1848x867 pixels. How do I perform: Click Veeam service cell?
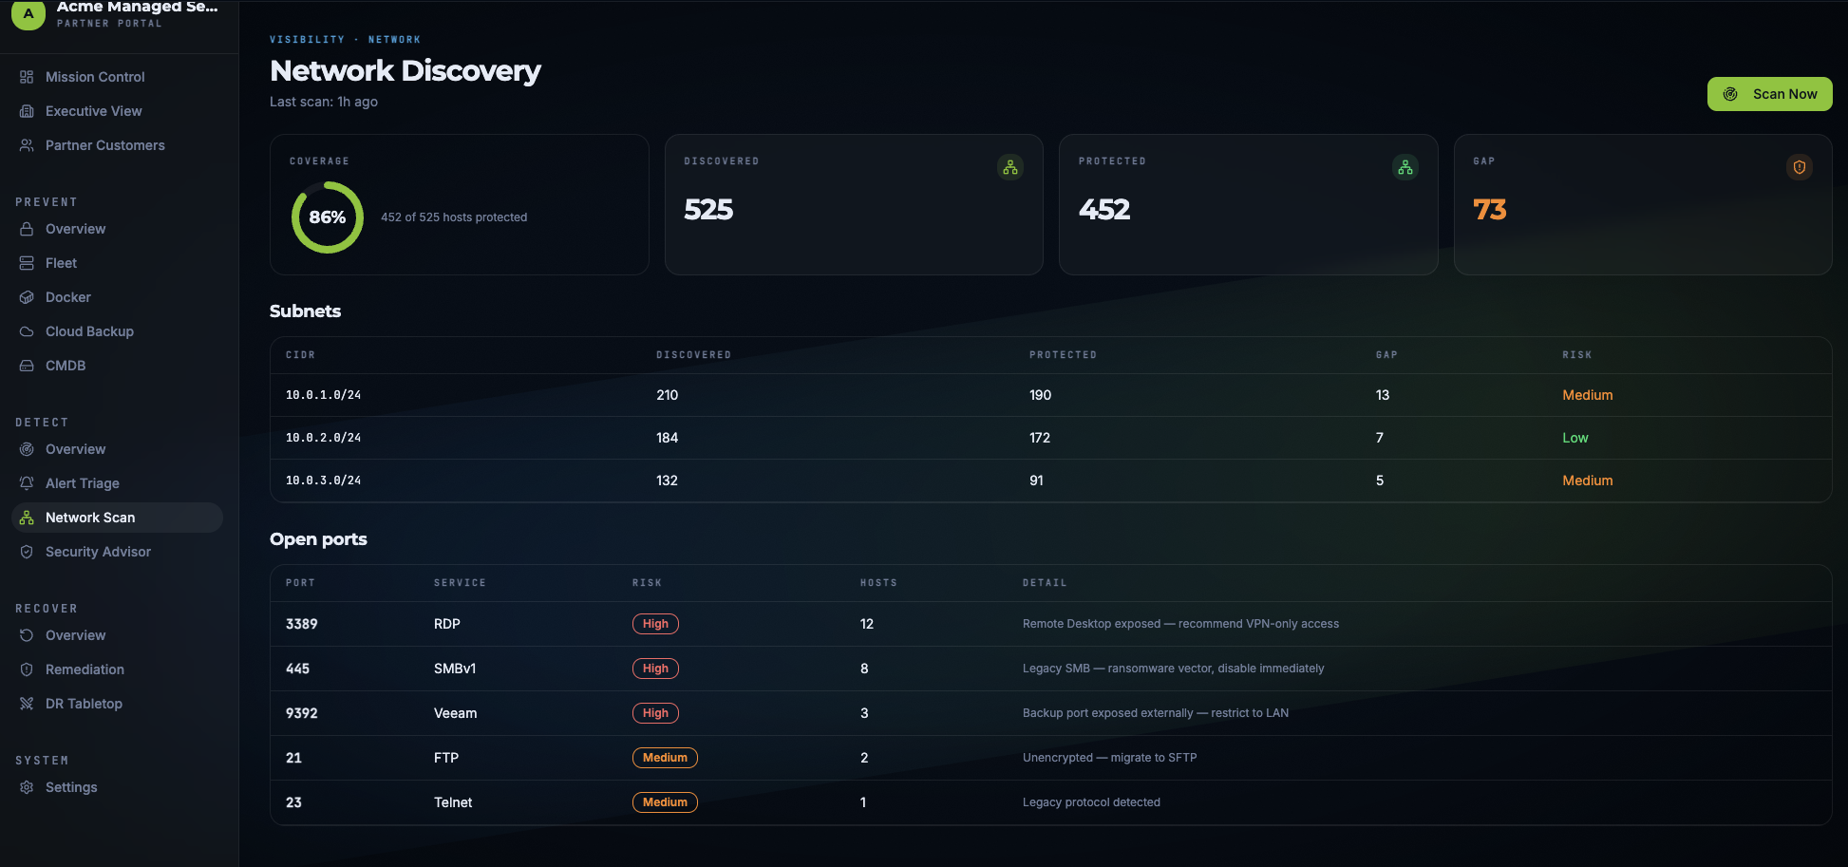pos(456,713)
